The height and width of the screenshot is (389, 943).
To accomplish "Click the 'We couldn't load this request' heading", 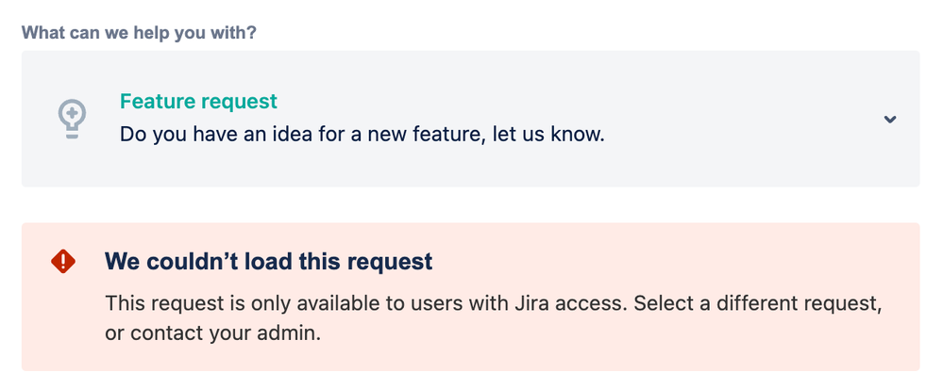I will (269, 261).
